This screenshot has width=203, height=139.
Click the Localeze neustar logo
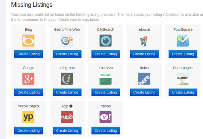pyautogui.click(x=106, y=79)
